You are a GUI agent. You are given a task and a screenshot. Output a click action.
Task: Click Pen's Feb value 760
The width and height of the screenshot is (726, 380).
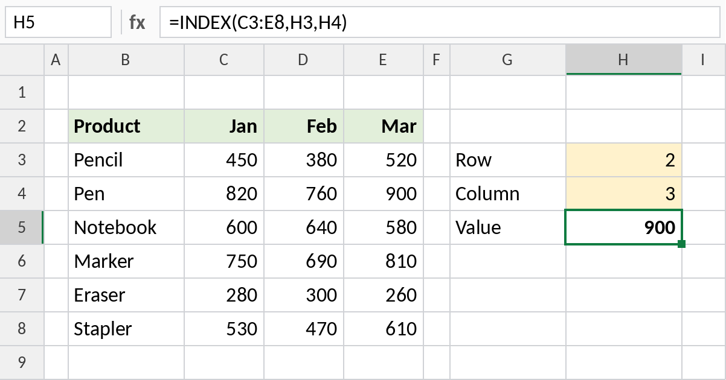[x=304, y=194]
